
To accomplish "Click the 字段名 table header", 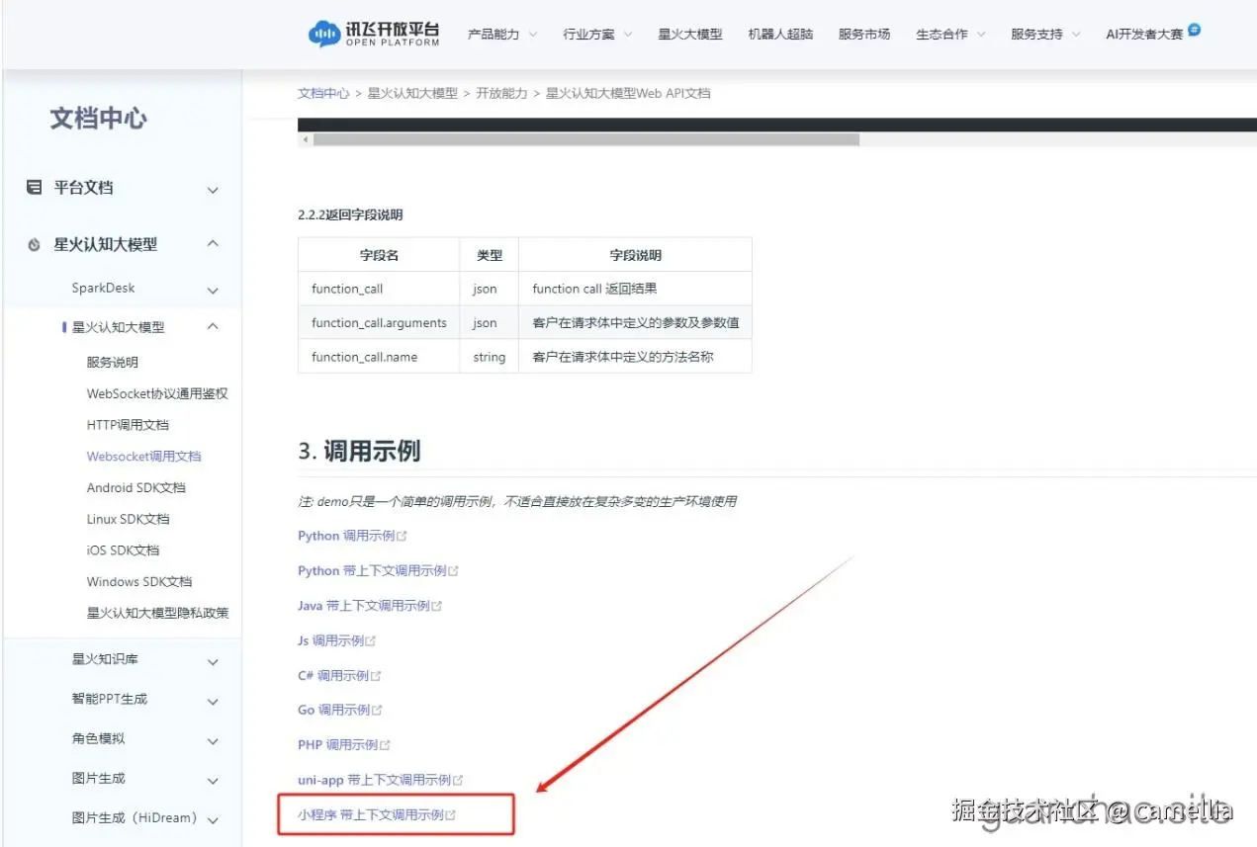I will (379, 255).
